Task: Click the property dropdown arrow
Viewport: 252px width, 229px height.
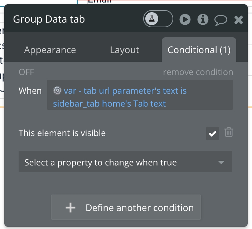Action: [221, 163]
